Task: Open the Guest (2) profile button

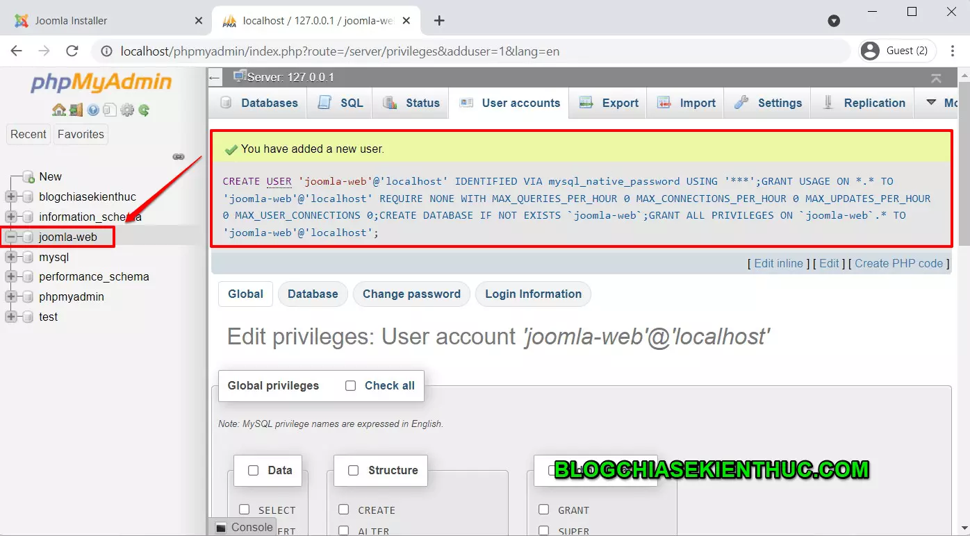Action: click(x=897, y=51)
